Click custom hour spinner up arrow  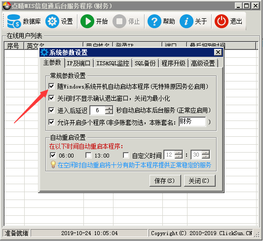pyautogui.click(x=179, y=153)
